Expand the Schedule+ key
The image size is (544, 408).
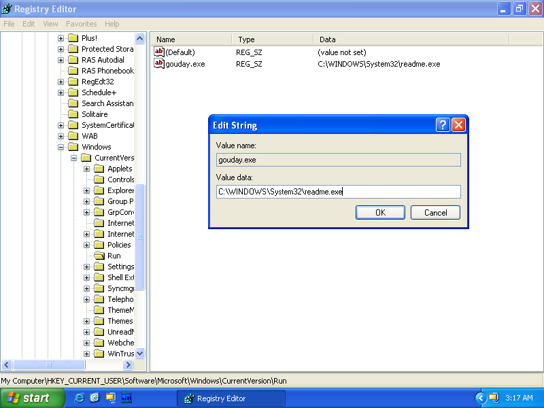[61, 92]
